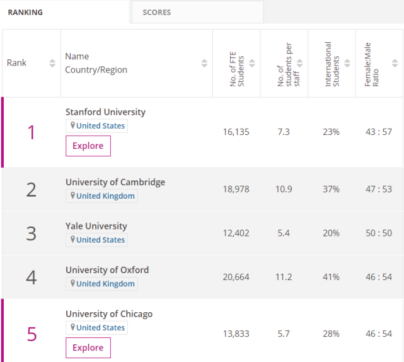
Task: Sort table by Rank column arrows
Action: tap(52, 63)
